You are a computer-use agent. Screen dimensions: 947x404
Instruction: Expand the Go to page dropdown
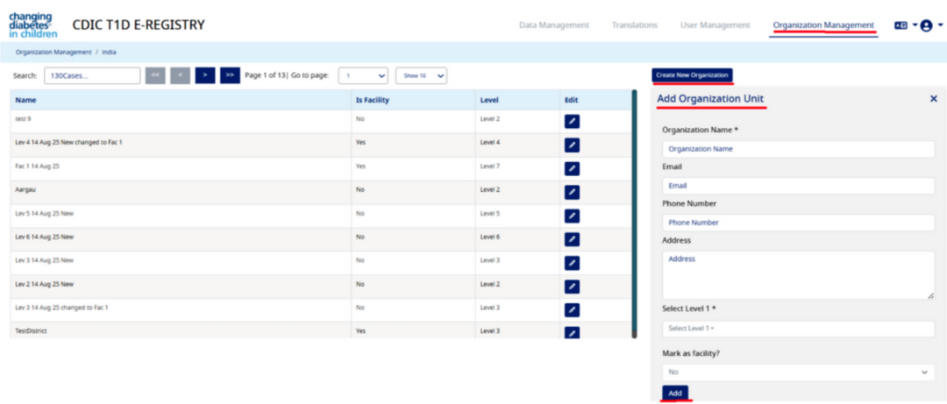[363, 76]
